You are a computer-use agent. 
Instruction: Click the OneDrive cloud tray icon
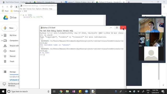130,91
